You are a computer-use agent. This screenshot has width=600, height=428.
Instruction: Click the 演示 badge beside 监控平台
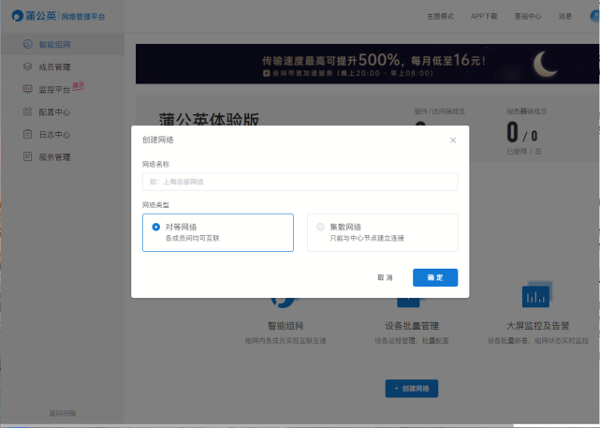pyautogui.click(x=78, y=86)
